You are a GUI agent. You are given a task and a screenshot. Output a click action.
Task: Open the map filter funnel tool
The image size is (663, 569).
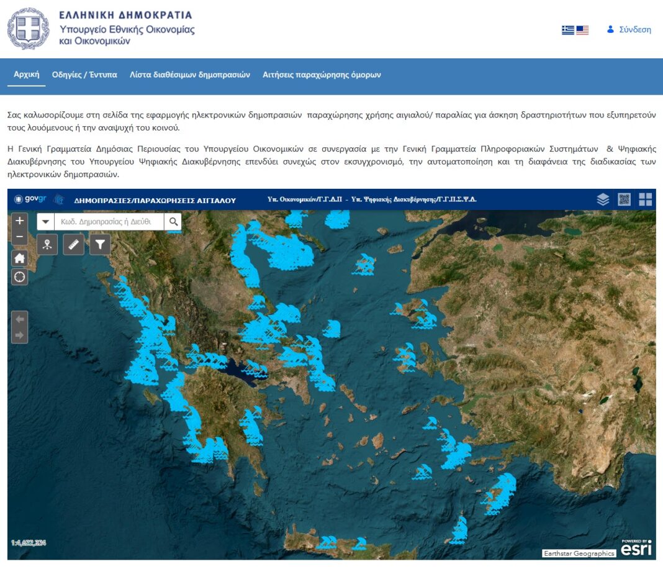[100, 245]
